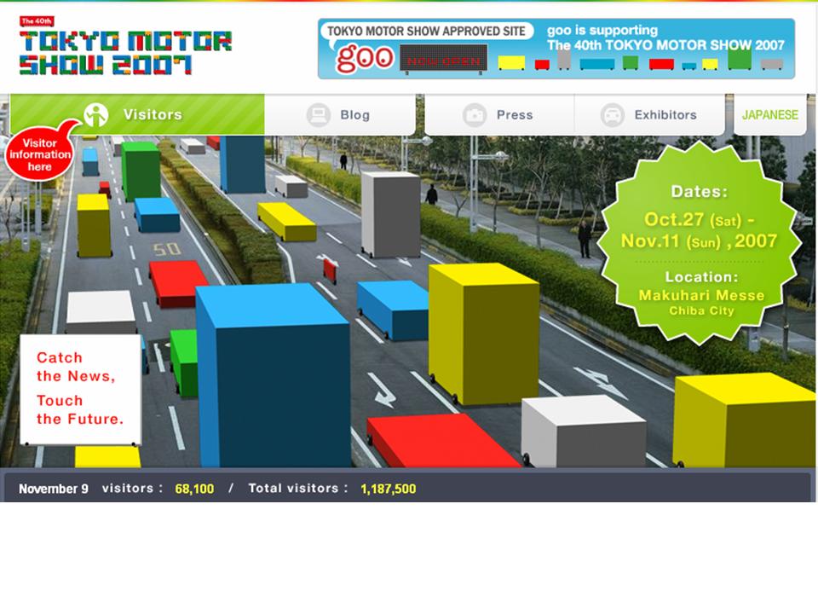Click the Tokyo Motor Show 2007 logo

[x=125, y=49]
